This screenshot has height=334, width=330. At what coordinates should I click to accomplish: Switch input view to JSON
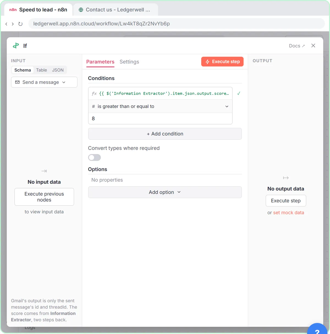click(58, 70)
